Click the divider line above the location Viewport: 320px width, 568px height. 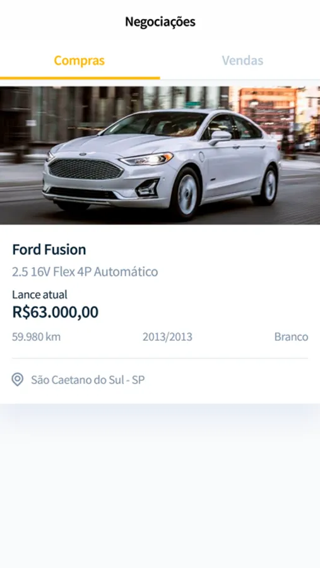[x=160, y=358]
